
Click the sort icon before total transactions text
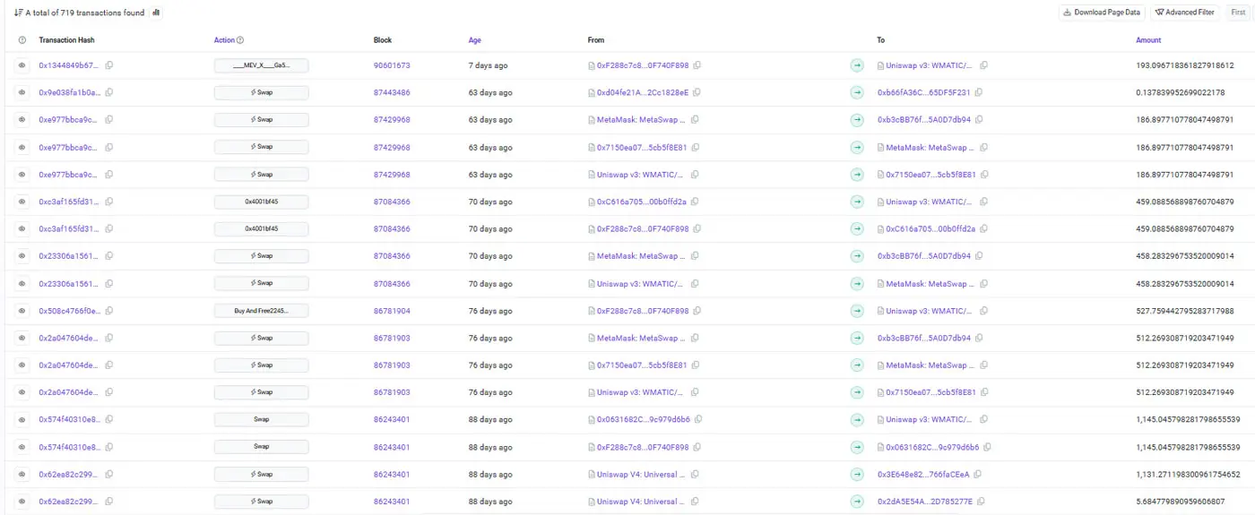(18, 13)
